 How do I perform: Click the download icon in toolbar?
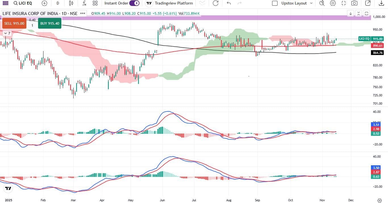(x=381, y=3)
